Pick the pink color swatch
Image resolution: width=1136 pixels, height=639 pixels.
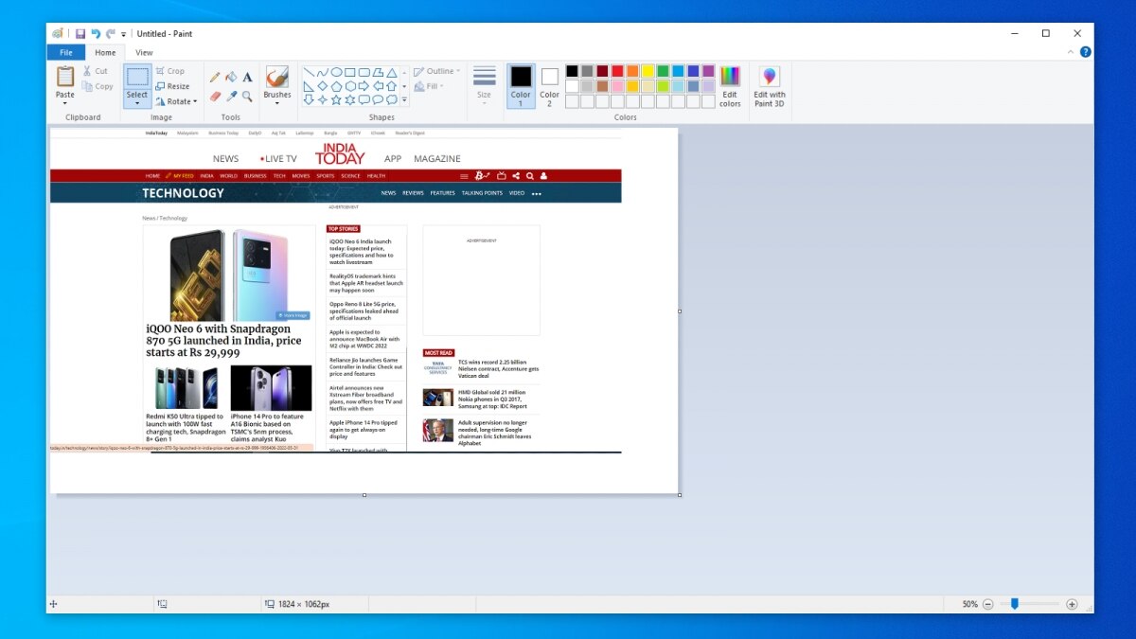tap(617, 86)
